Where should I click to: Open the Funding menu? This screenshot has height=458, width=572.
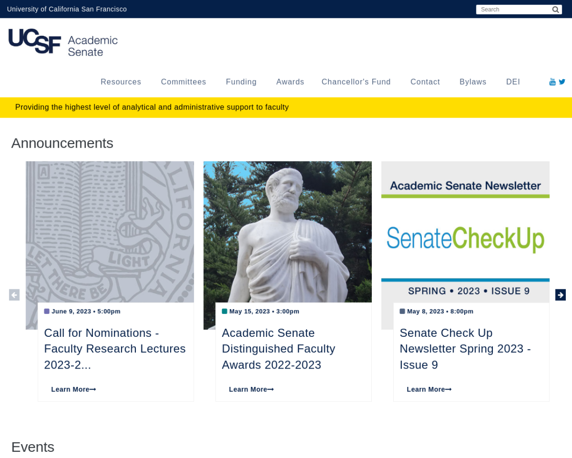click(241, 82)
